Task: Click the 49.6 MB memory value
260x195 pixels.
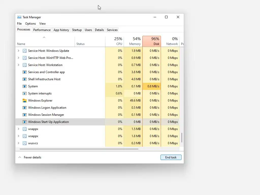Action: coord(135,101)
